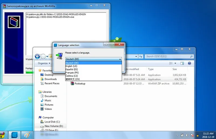Viewport: 216px width, 139px height.
Task: Open the taskbar clock 11:22 AM
Action: tap(208, 134)
